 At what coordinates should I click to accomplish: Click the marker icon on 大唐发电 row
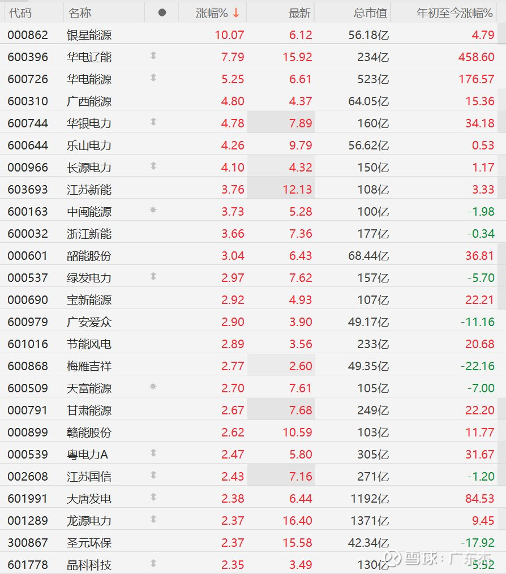[x=153, y=497]
